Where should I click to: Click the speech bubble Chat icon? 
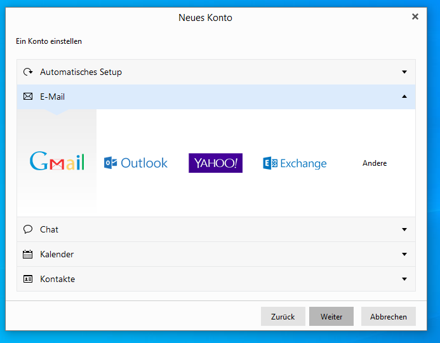[x=28, y=229]
